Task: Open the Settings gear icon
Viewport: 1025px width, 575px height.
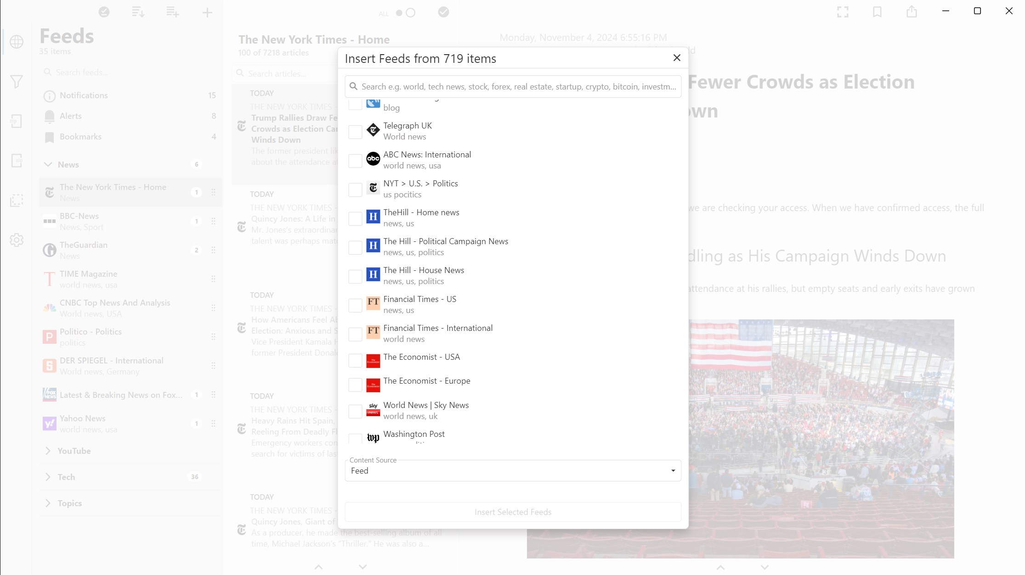Action: pos(17,240)
